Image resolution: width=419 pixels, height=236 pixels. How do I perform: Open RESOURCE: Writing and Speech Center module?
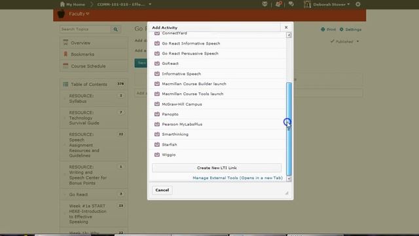click(94, 175)
